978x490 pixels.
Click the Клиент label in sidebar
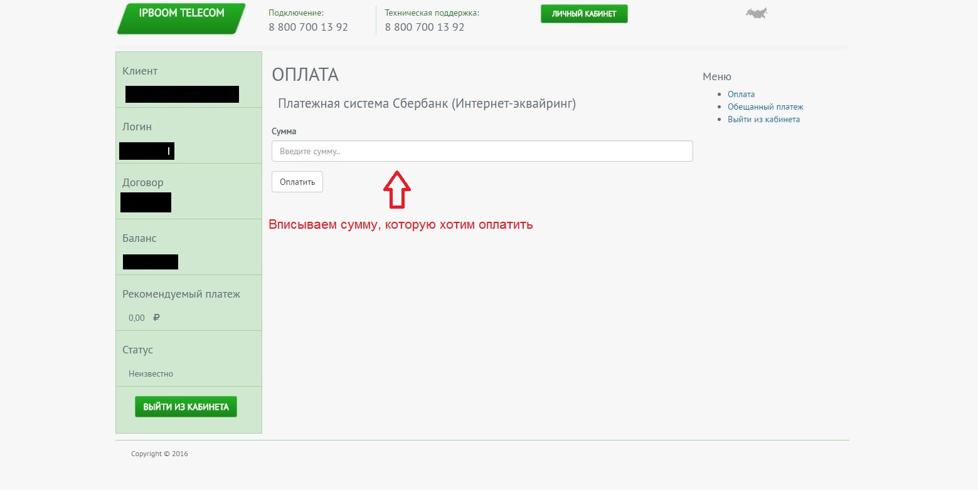point(140,71)
